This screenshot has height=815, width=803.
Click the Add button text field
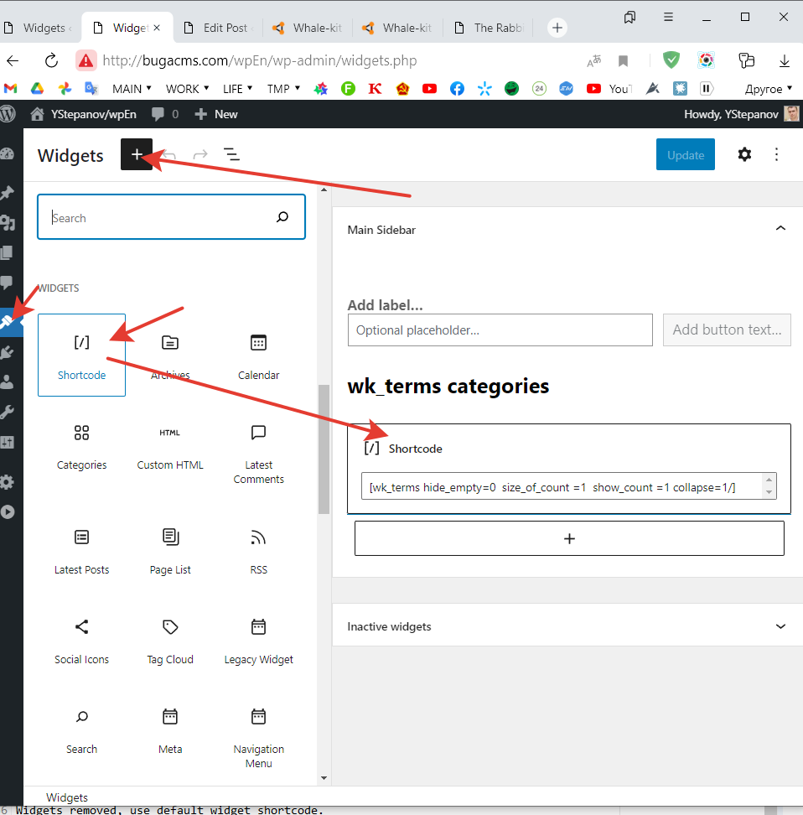click(x=727, y=330)
